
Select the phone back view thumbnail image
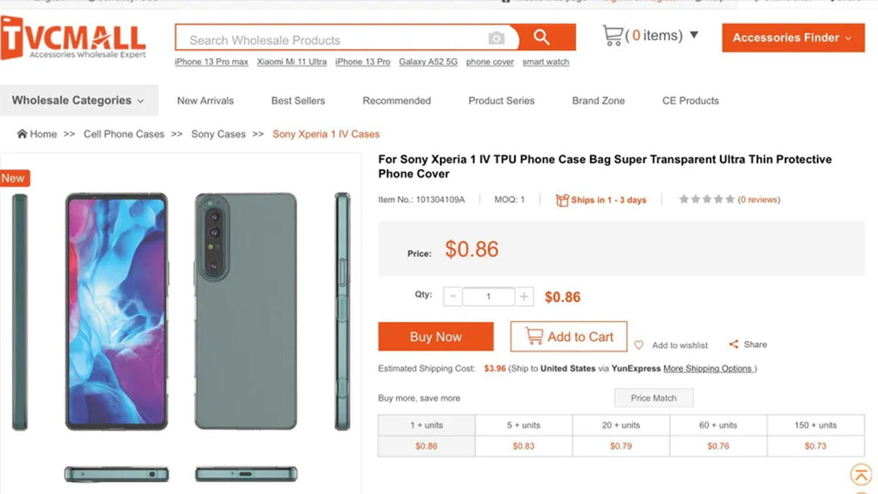[x=246, y=310]
